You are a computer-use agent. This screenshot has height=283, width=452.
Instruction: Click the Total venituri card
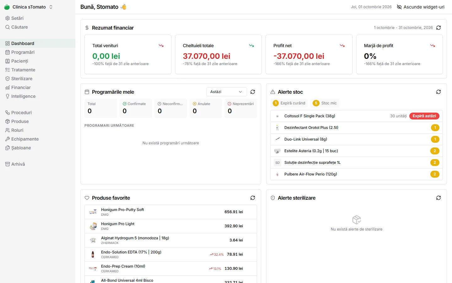128,54
